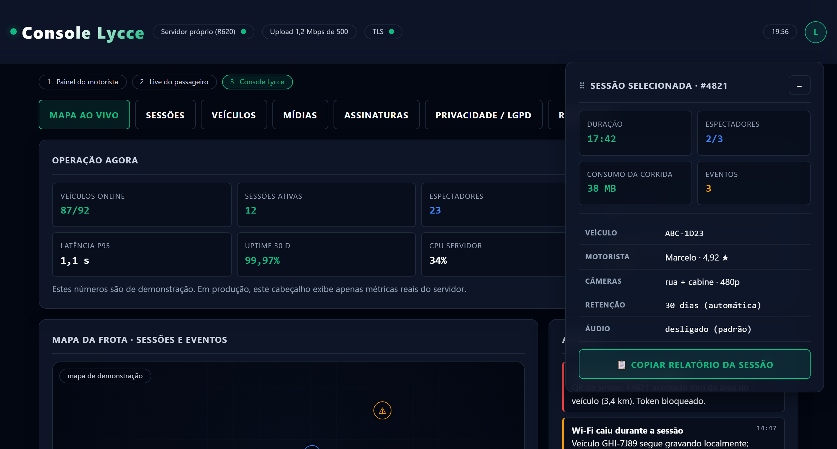837x449 pixels.
Task: Click the Espectadores 23 card in Operação Agora
Action: coord(493,205)
